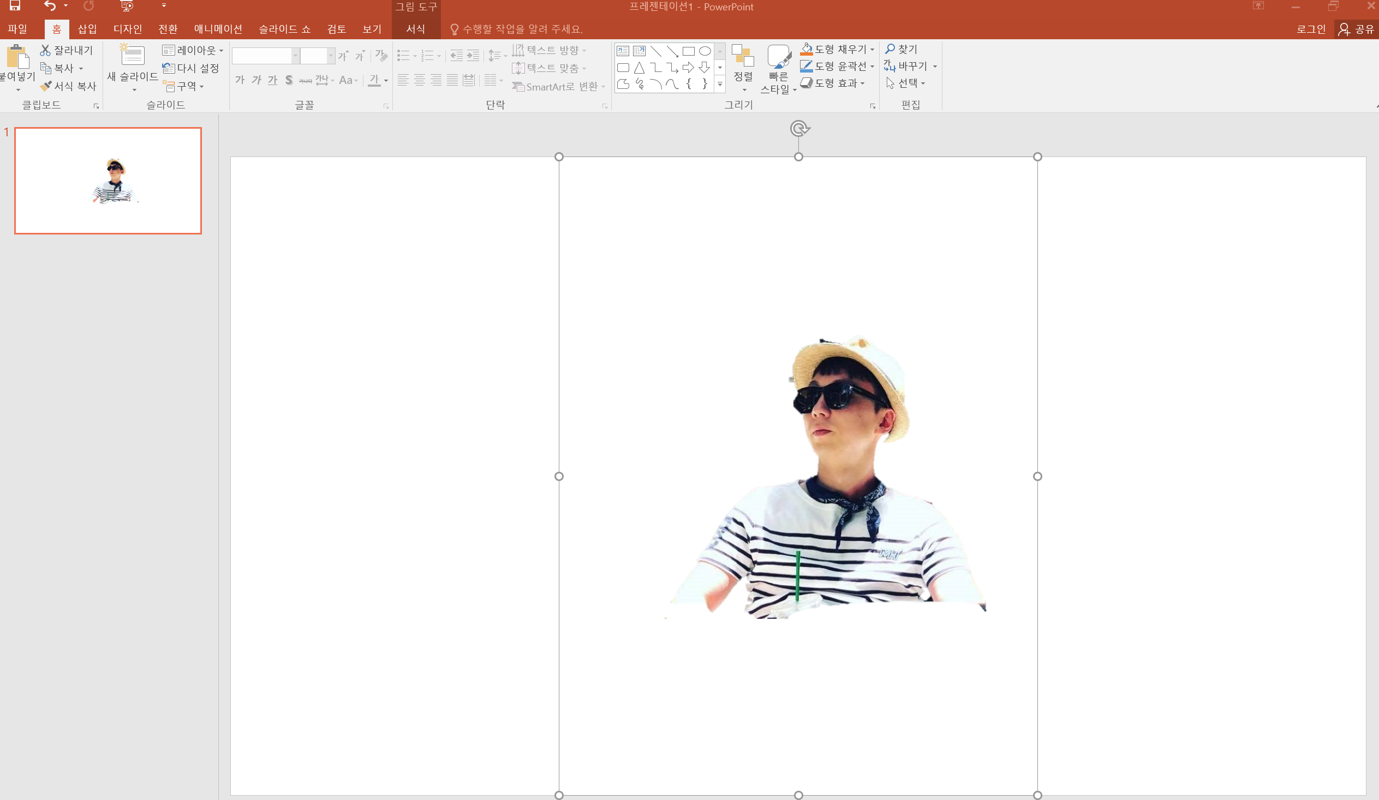Pick the oval shape in the shapes gallery
Screen dimensions: 1379x800
click(x=705, y=51)
